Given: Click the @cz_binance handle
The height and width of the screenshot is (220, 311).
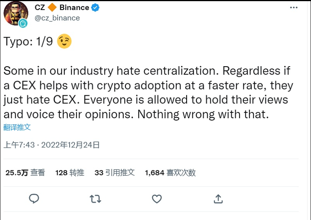Looking at the screenshot, I should click(57, 18).
